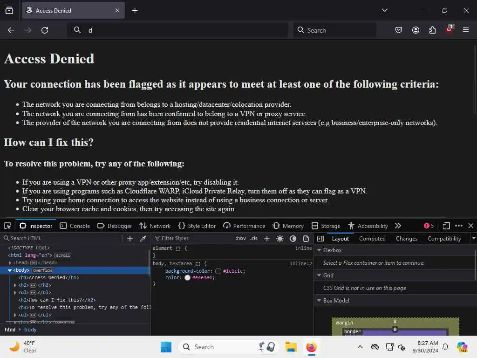
Task: Open the Firefox account icon
Action: point(416,30)
